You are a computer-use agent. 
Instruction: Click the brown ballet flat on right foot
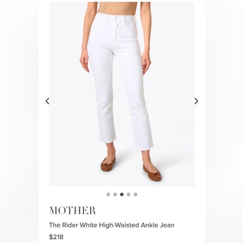click(x=152, y=172)
